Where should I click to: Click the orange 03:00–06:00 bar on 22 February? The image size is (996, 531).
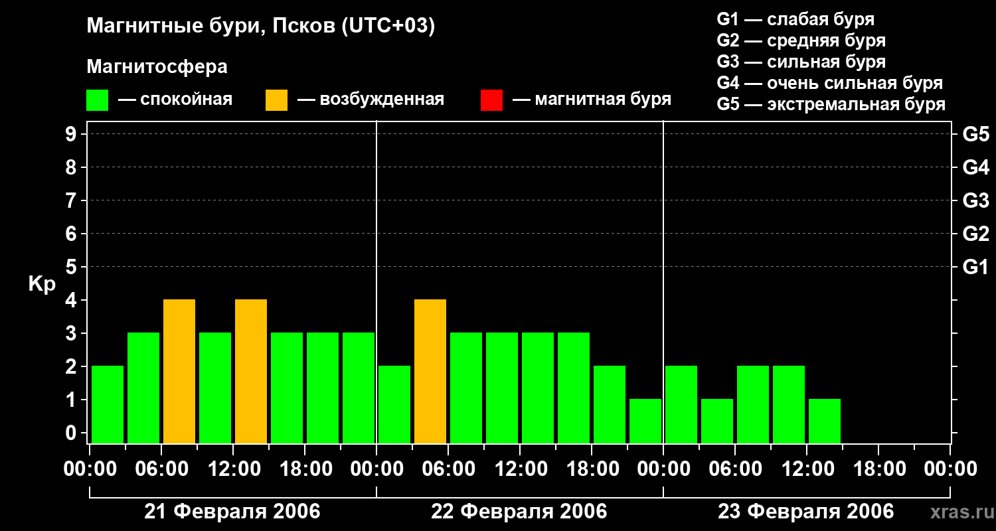tap(430, 371)
